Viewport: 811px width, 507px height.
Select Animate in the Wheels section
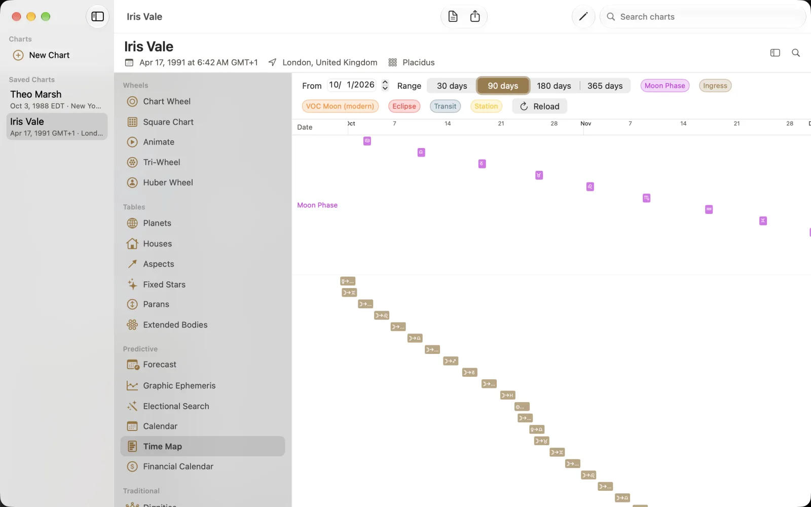point(203,142)
